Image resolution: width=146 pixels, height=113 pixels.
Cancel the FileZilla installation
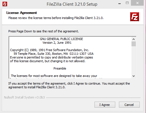pos(129,105)
